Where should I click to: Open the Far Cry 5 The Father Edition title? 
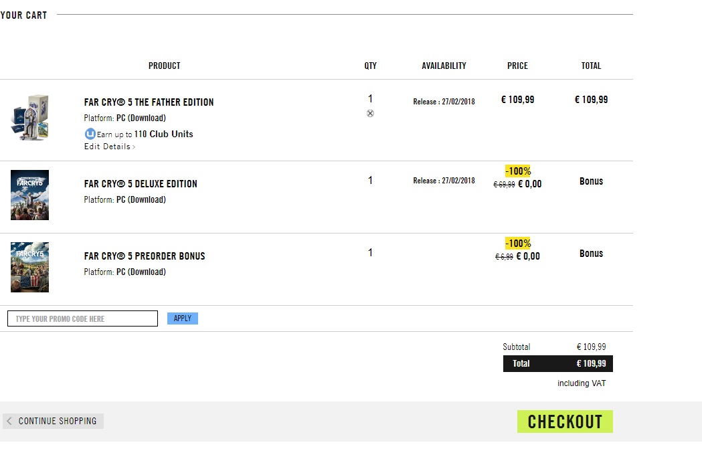click(149, 102)
